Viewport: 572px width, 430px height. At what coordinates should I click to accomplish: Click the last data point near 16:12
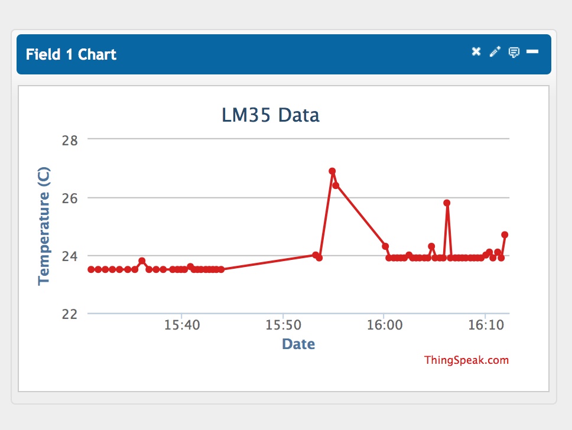[x=505, y=234]
